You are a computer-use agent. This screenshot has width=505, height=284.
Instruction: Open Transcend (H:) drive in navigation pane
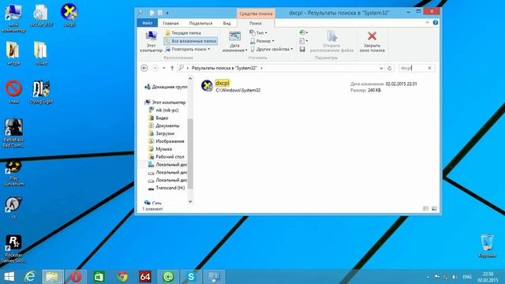[x=166, y=188]
